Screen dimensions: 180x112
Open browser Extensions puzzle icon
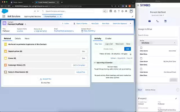coord(126,6)
